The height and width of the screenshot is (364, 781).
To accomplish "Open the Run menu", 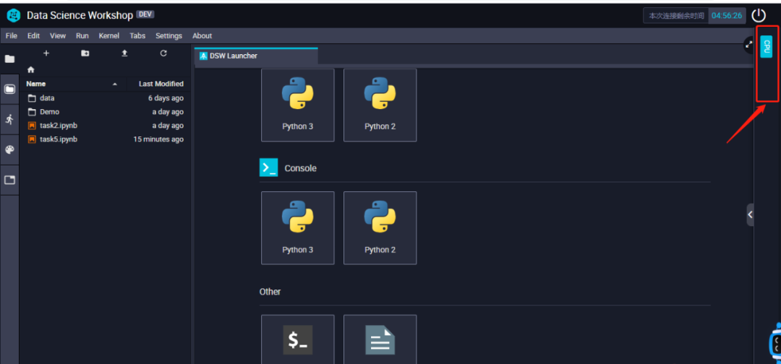I will point(82,36).
